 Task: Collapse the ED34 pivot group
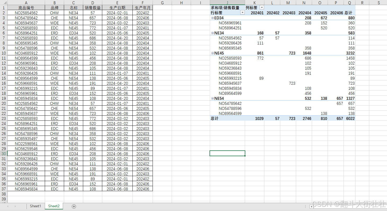pyautogui.click(x=212, y=18)
